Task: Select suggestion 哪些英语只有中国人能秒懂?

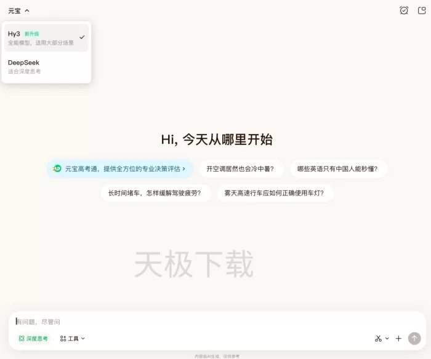Action: [337, 169]
